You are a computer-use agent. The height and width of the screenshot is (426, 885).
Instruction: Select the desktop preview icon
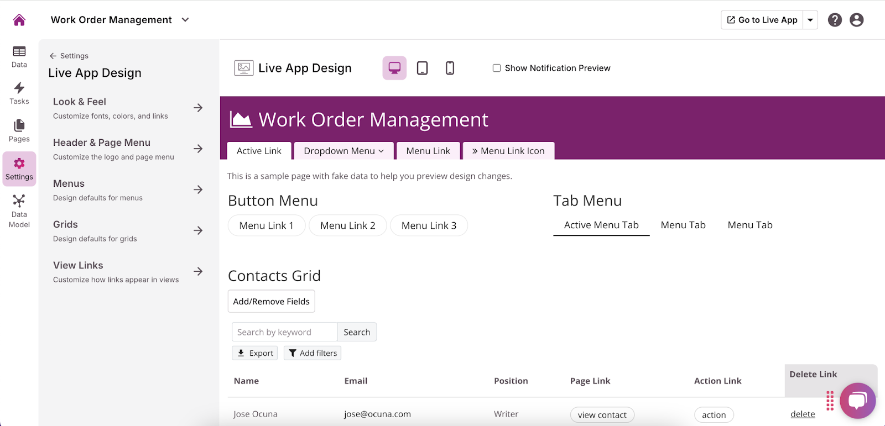point(394,68)
